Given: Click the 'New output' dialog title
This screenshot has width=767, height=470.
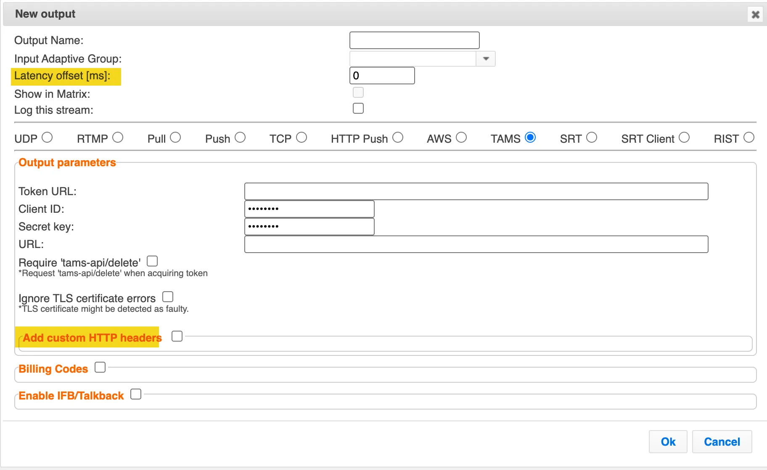Looking at the screenshot, I should click(45, 14).
